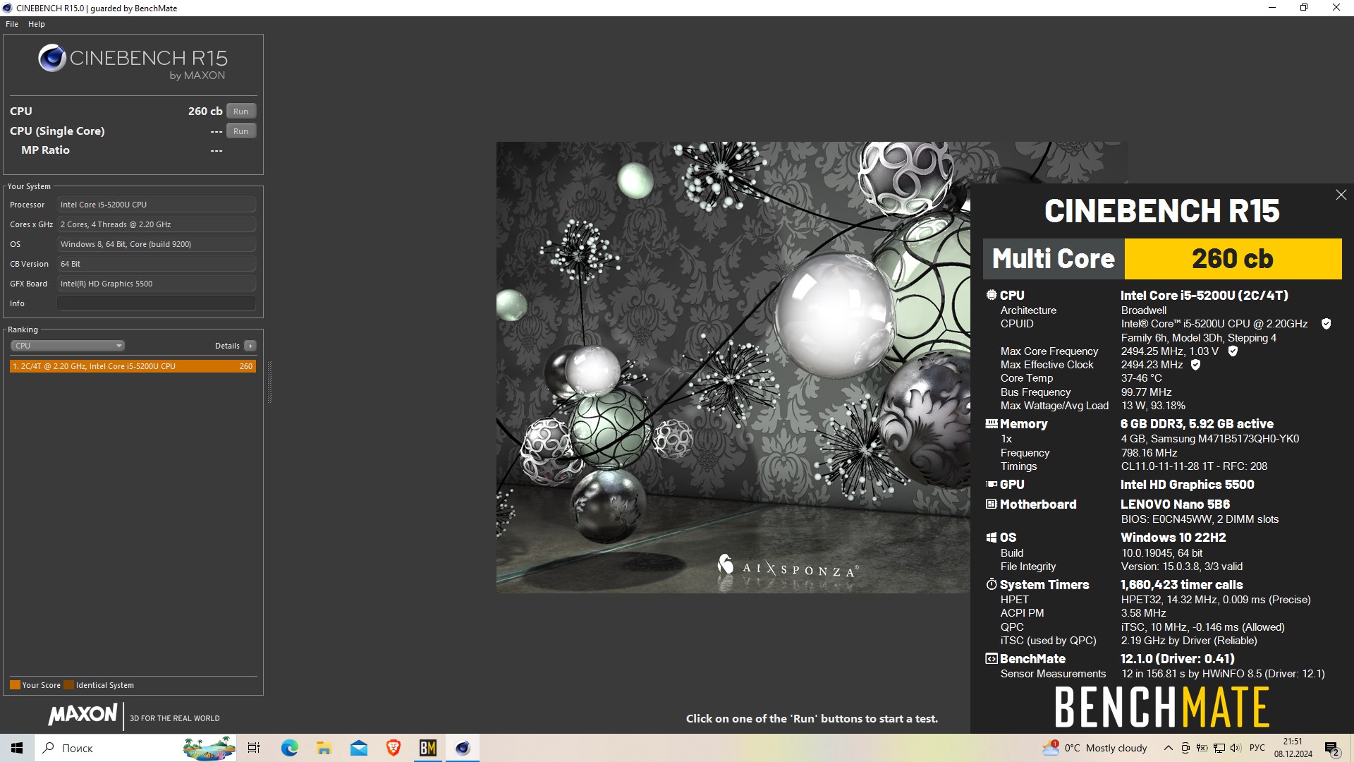Open the Windows Start menu

17,748
